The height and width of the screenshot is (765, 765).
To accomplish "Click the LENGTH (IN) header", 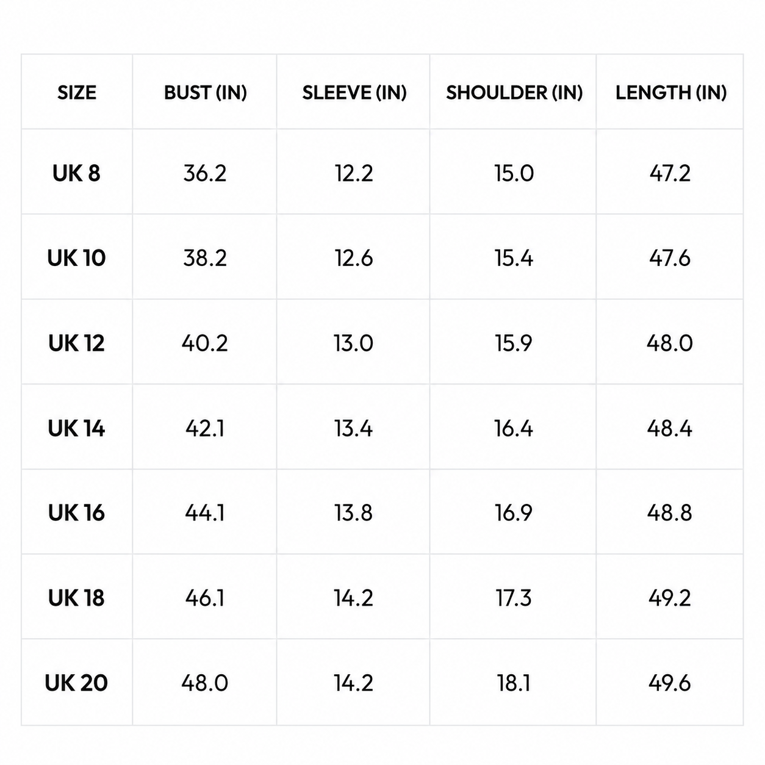I will pos(670,93).
